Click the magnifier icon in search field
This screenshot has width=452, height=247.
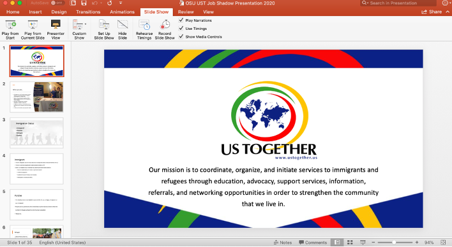365,3
